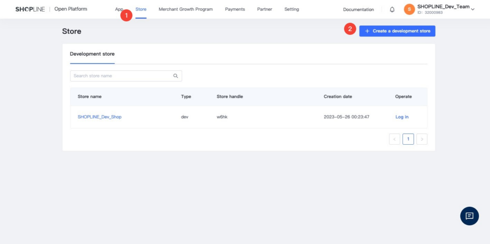Open Merchant Growth Program menu
The image size is (490, 244).
coord(186,10)
